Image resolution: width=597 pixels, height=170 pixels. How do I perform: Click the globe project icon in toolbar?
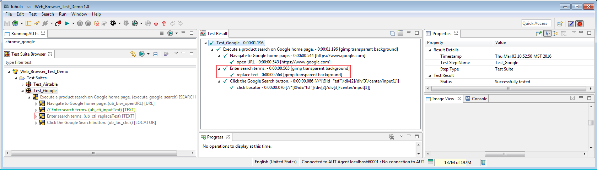15,23
